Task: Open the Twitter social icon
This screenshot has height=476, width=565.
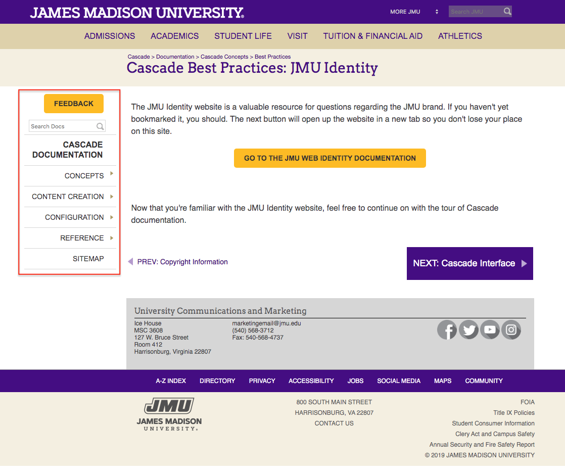Action: point(468,329)
